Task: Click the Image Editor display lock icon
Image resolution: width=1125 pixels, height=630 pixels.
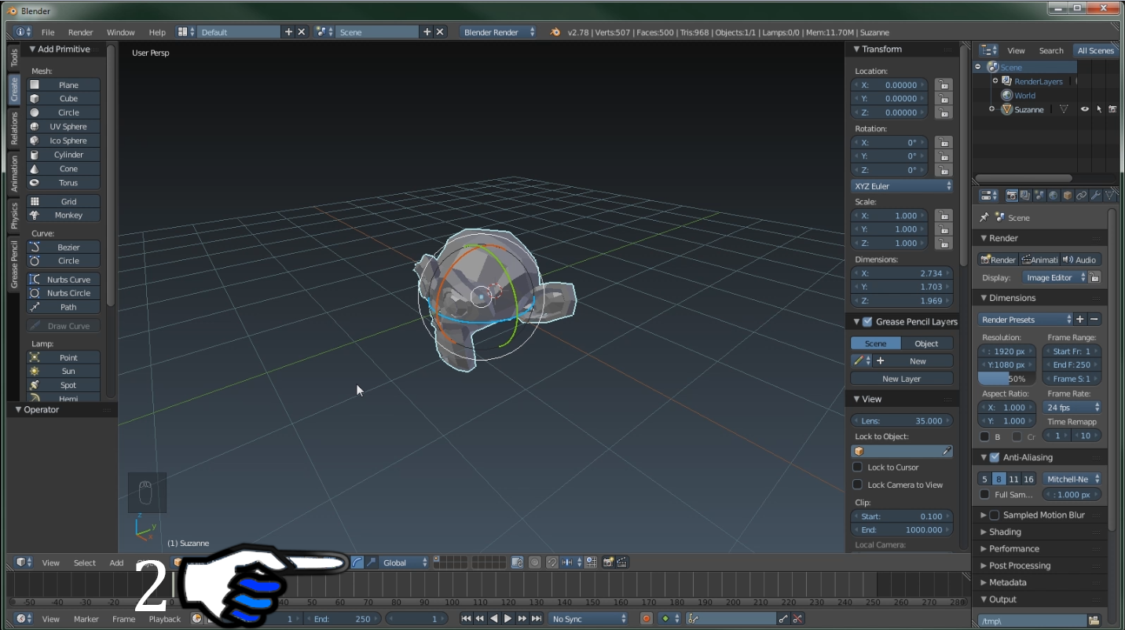Action: [1094, 277]
